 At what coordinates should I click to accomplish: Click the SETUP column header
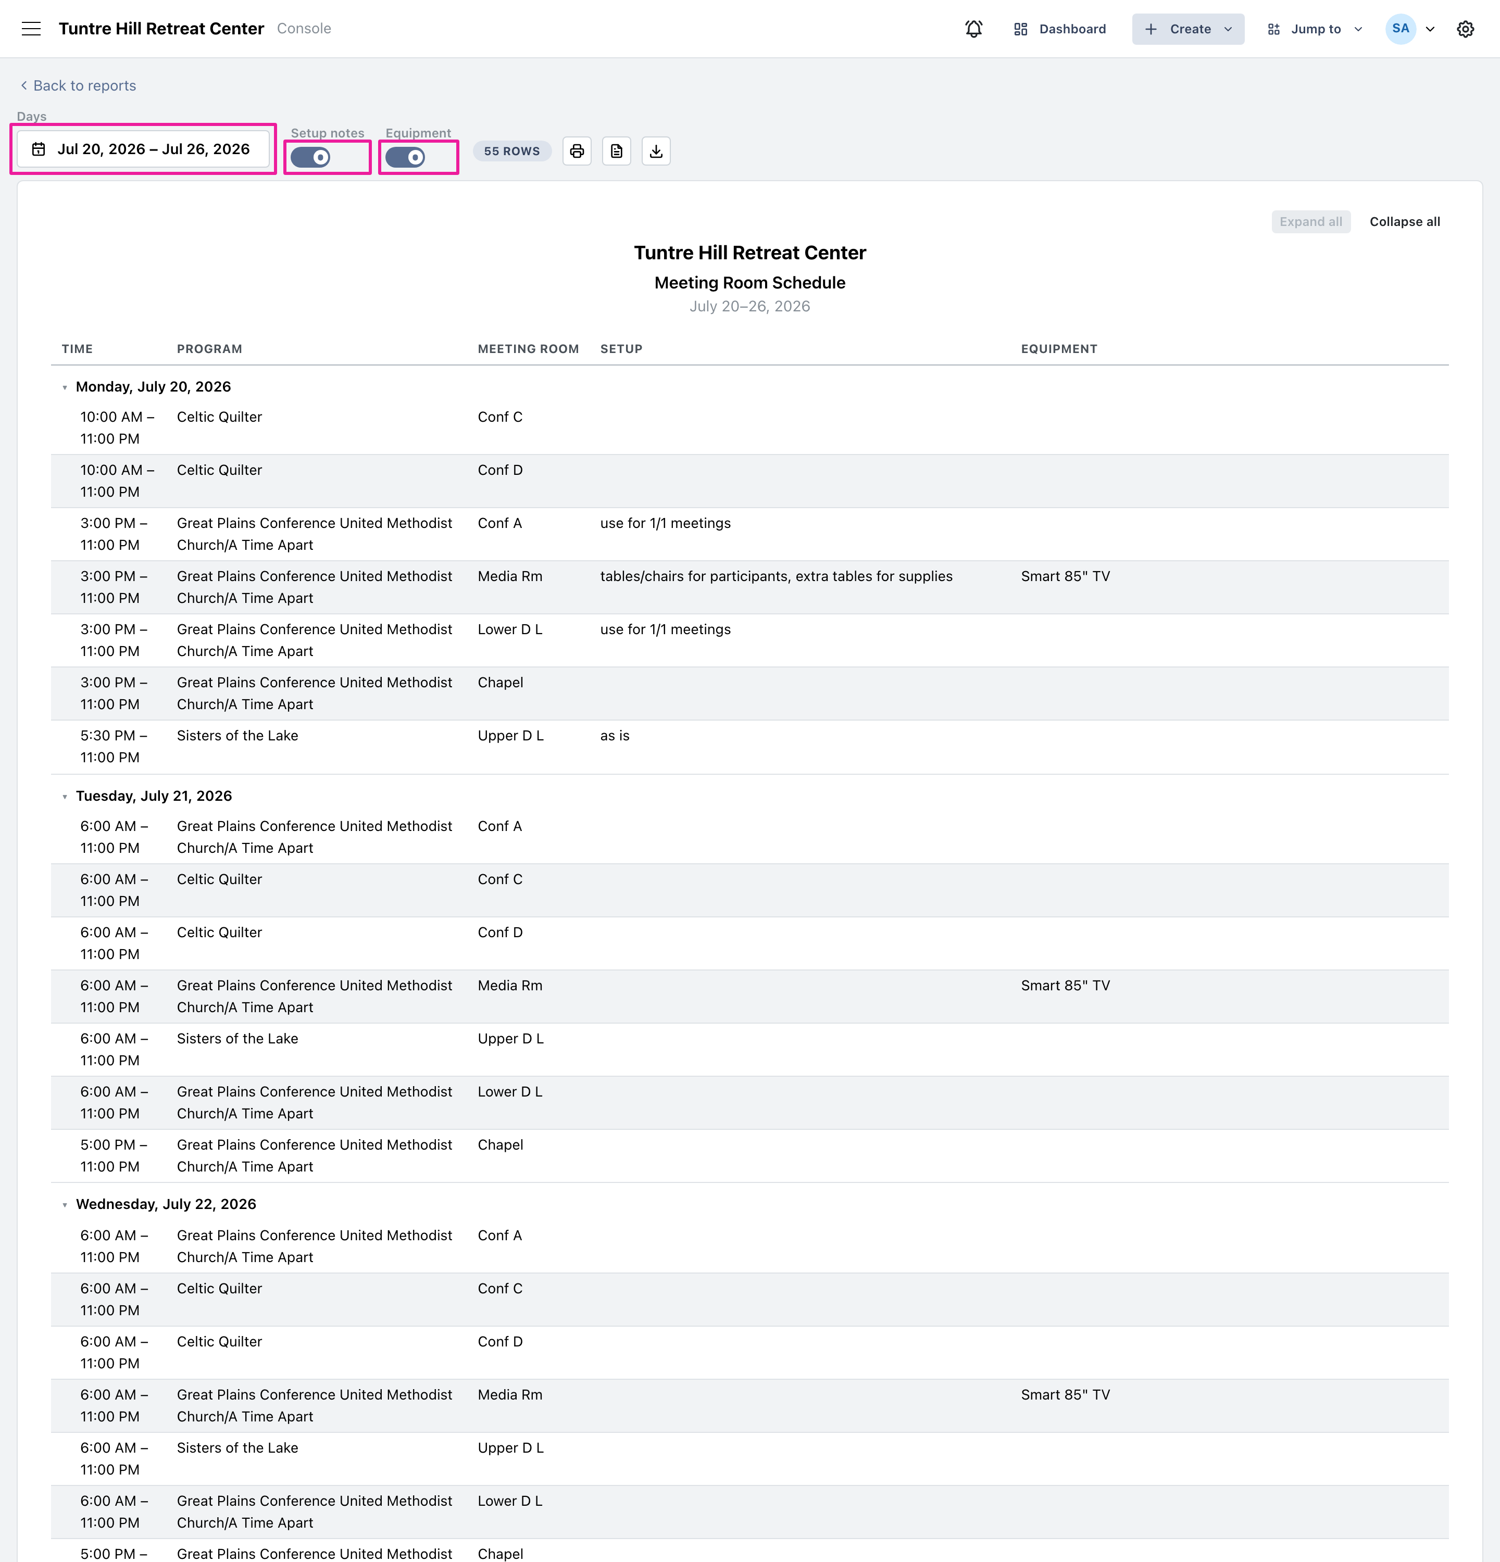point(621,349)
